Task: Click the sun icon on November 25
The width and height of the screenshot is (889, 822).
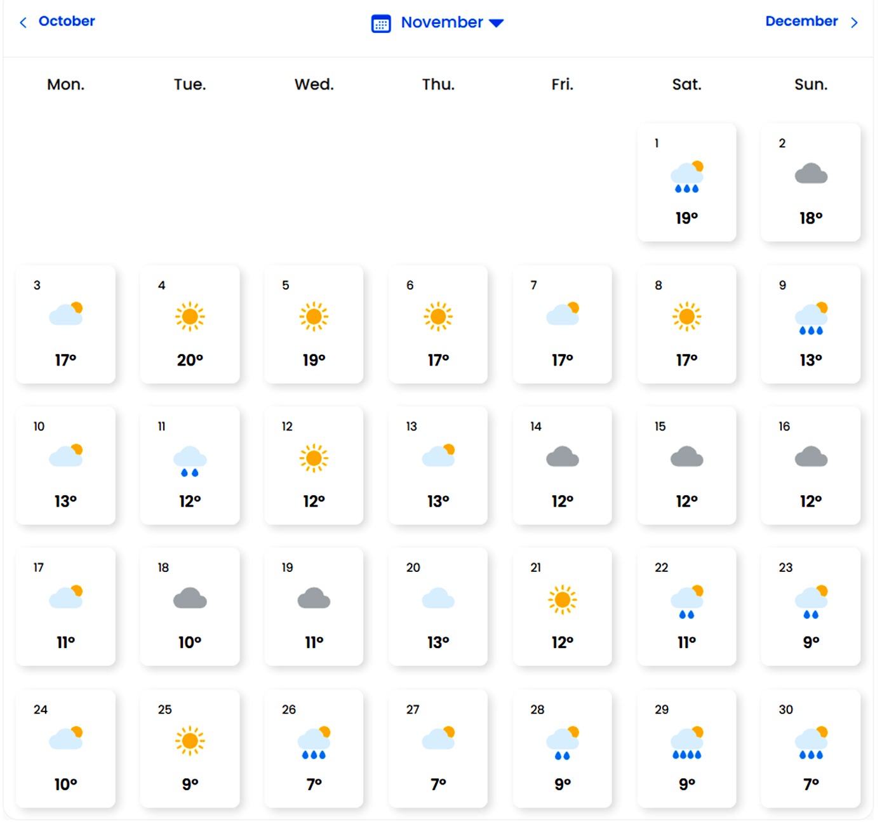Action: click(x=190, y=741)
